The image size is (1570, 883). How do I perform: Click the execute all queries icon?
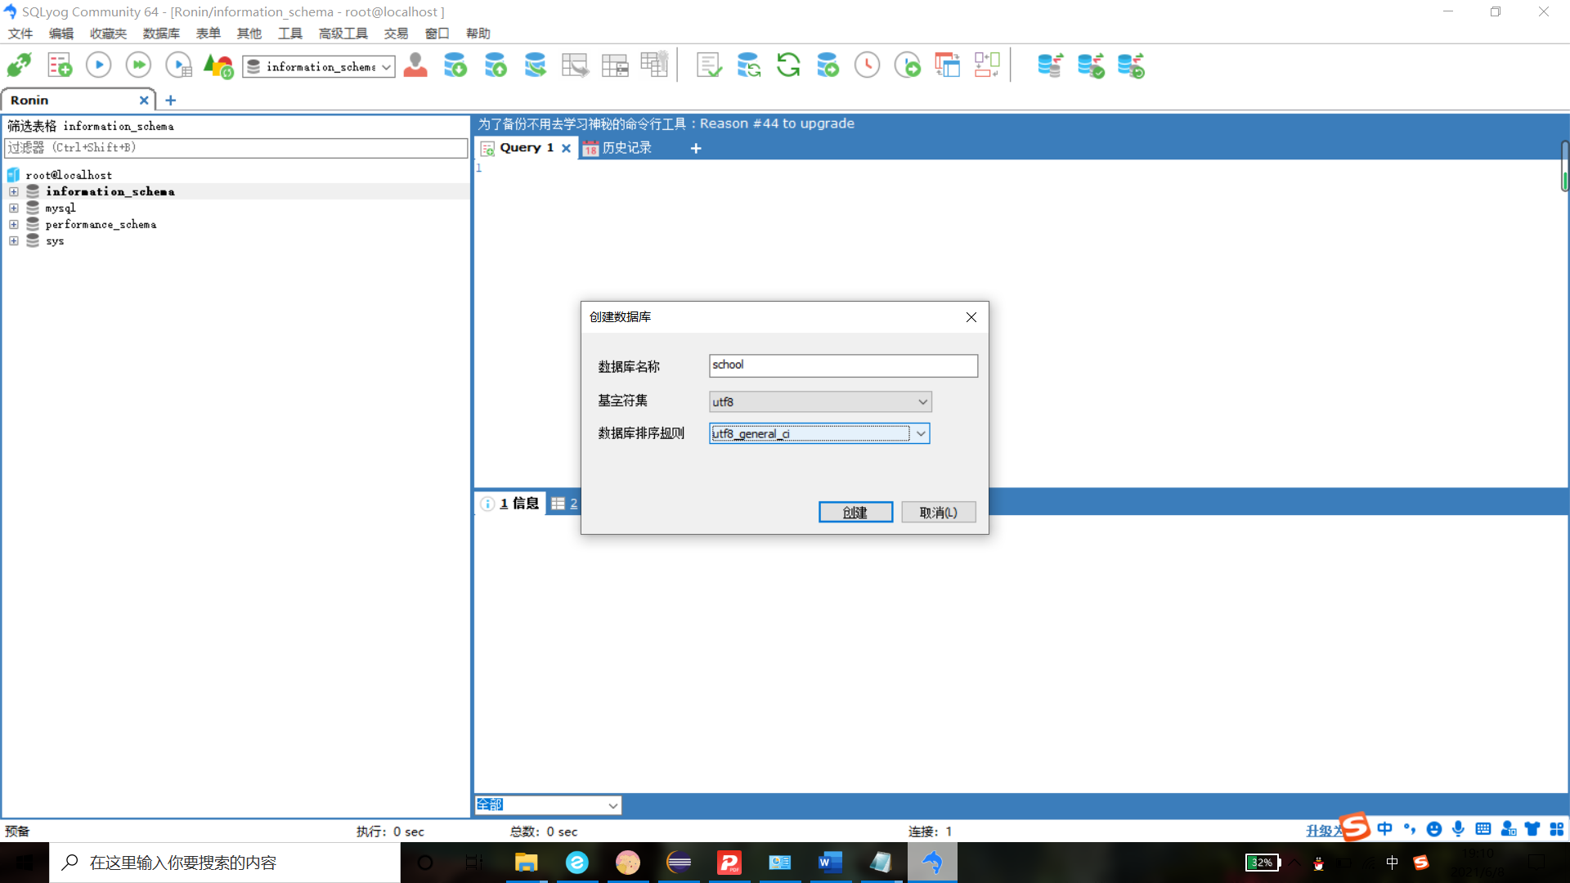tap(138, 65)
